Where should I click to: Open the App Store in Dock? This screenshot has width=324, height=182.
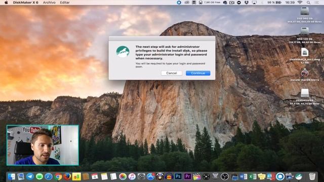tap(150, 176)
